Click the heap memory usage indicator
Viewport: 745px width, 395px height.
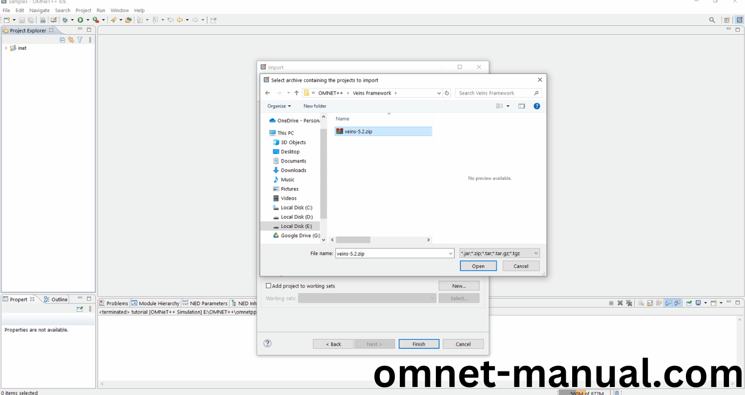pyautogui.click(x=583, y=393)
